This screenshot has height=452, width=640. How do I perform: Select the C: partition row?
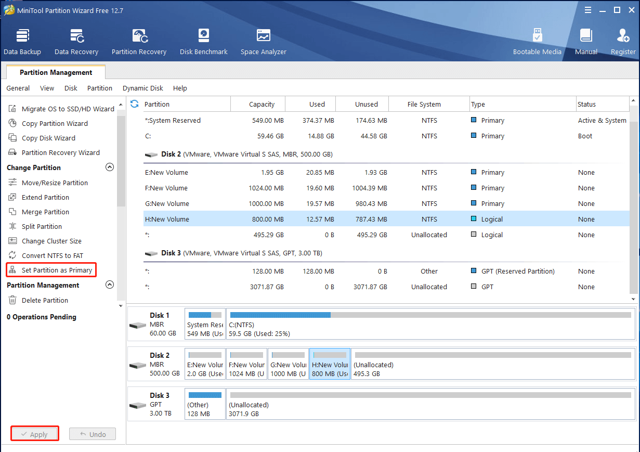[385, 136]
